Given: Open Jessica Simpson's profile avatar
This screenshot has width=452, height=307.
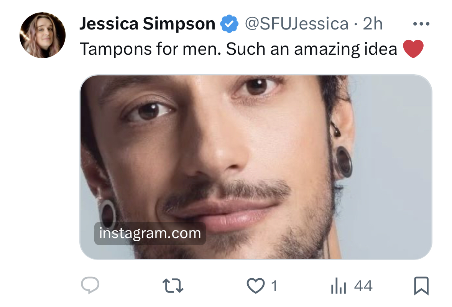Looking at the screenshot, I should [43, 35].
